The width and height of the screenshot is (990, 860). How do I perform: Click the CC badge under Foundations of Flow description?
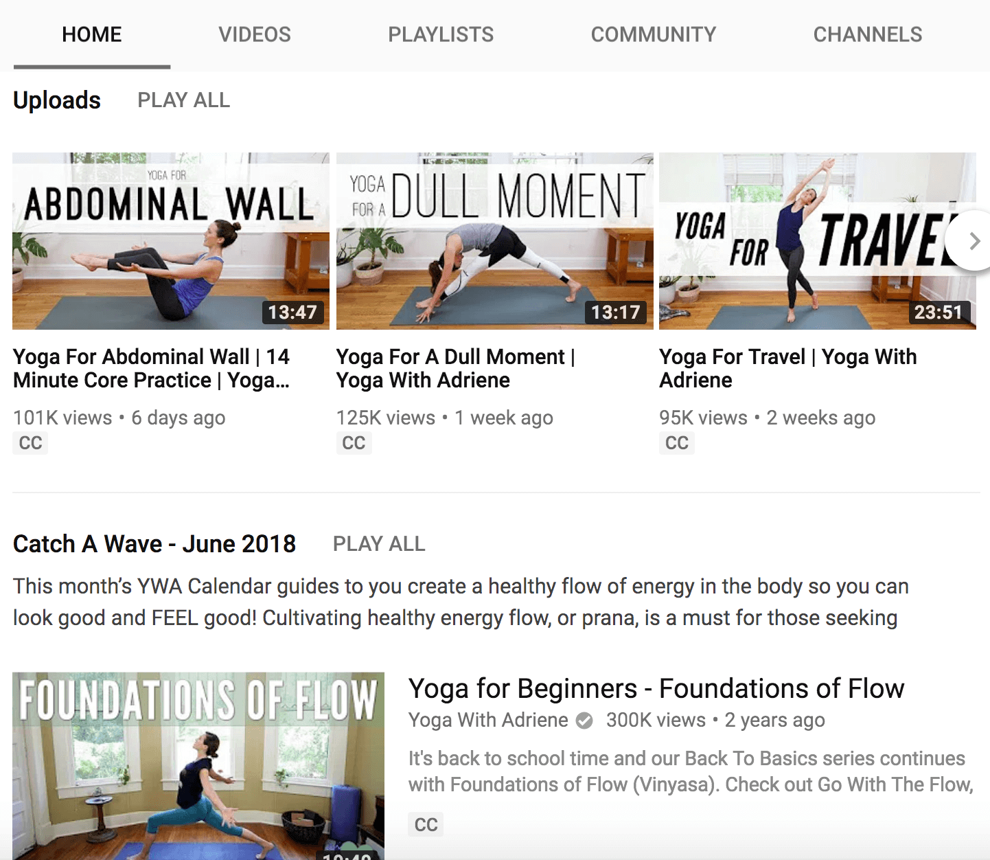[x=426, y=825]
